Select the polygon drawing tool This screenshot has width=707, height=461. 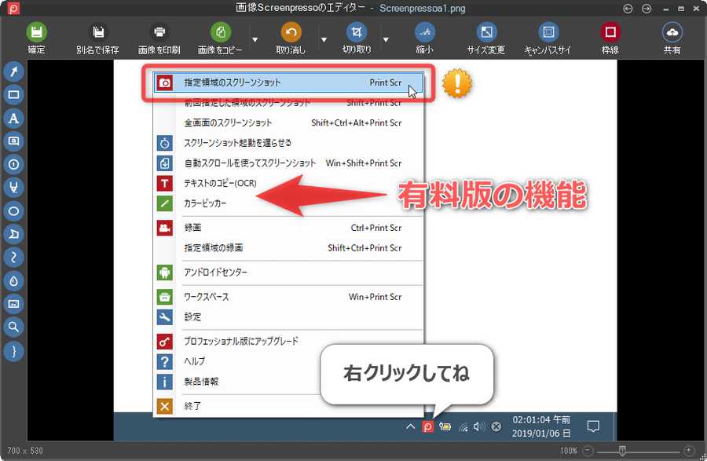click(x=13, y=234)
